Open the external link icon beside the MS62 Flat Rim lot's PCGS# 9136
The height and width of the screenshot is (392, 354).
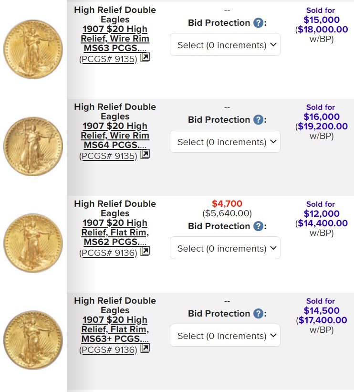145,252
